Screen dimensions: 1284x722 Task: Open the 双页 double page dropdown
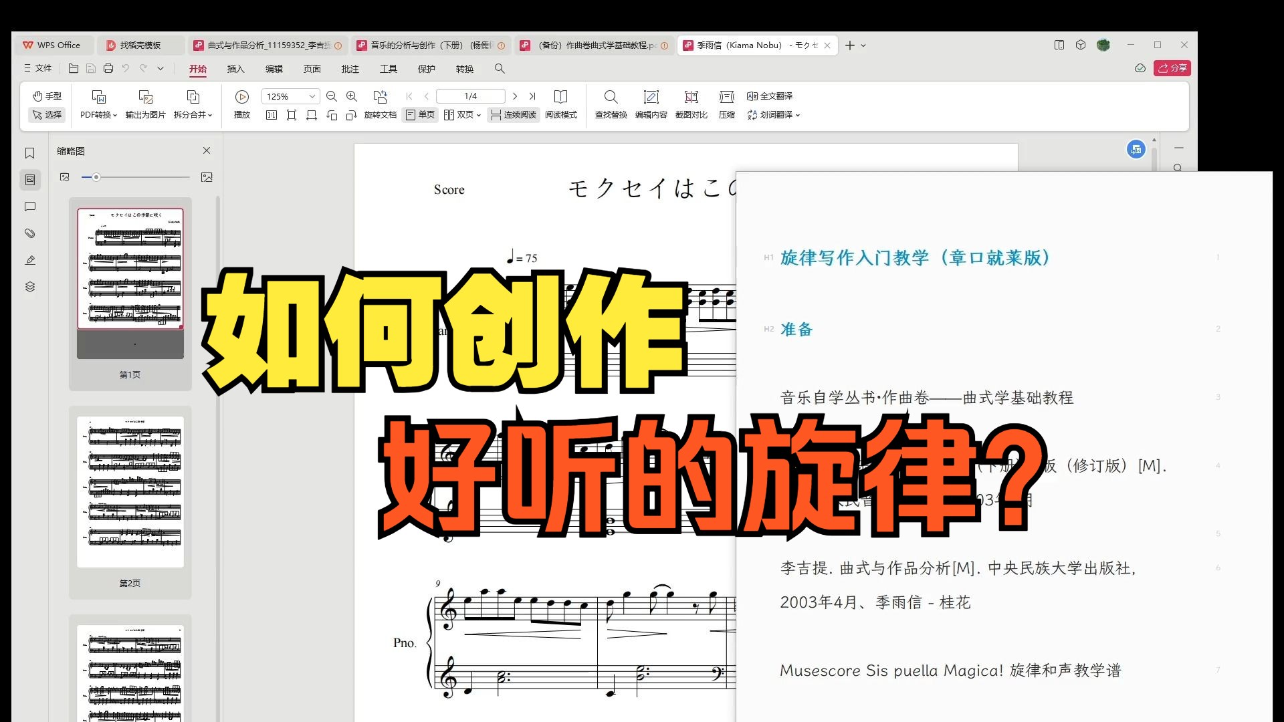click(x=463, y=115)
